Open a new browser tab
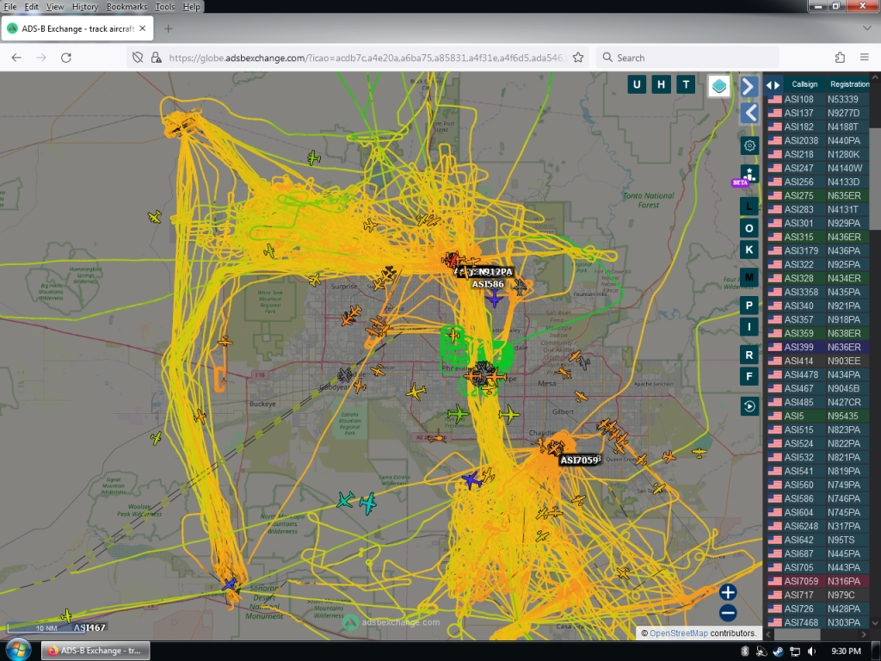This screenshot has width=881, height=661. tap(168, 28)
